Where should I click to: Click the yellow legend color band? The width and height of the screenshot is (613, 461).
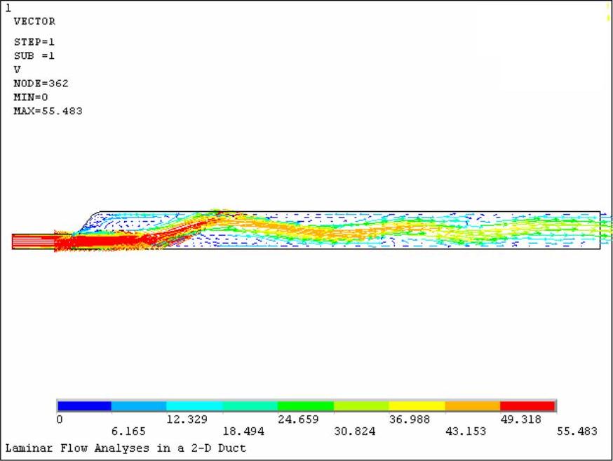coord(417,406)
